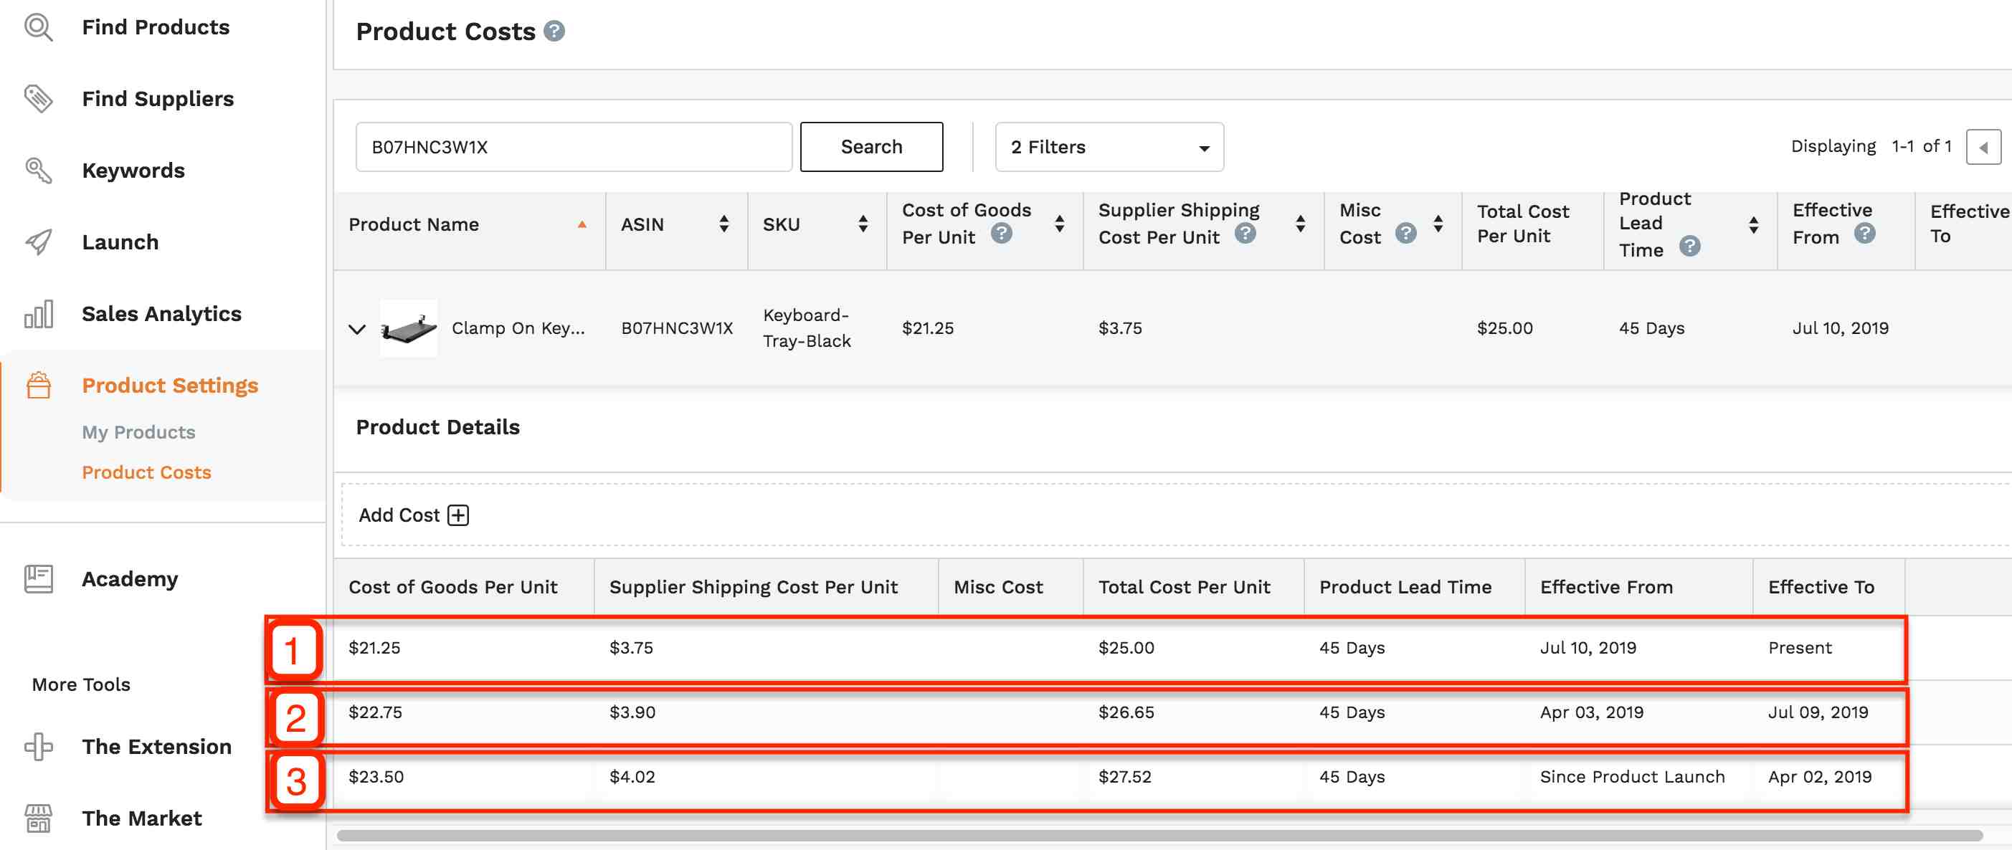The width and height of the screenshot is (2012, 850).
Task: Click the Academy book icon
Action: 38,579
